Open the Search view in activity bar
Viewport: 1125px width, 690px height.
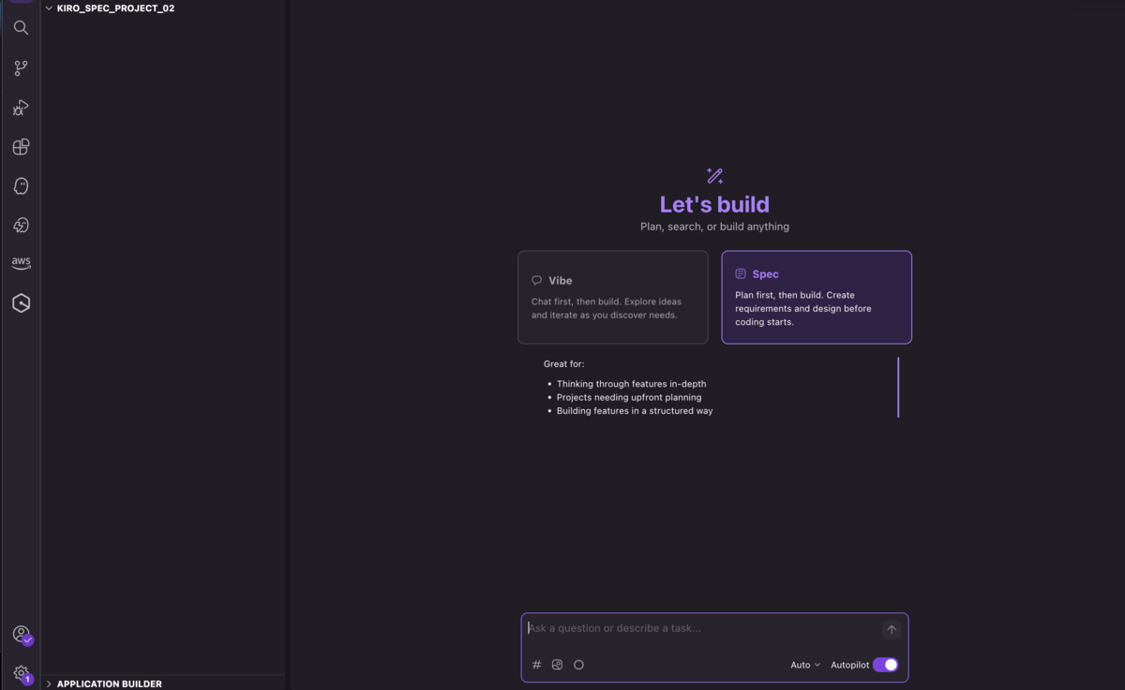coord(21,28)
